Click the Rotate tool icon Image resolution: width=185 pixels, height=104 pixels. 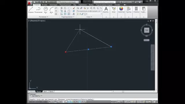[65, 8]
